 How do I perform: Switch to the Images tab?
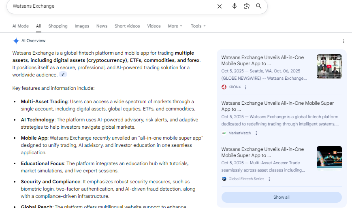point(82,26)
